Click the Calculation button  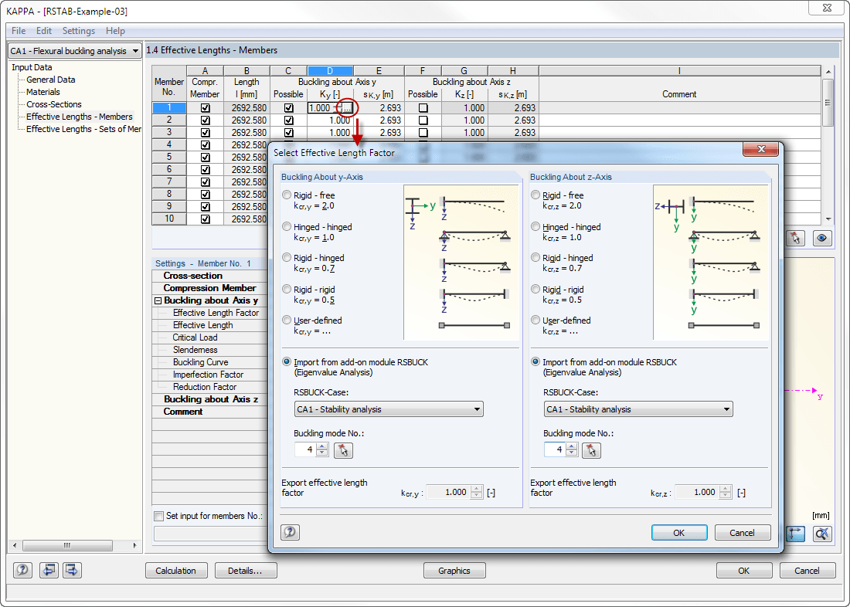(176, 571)
